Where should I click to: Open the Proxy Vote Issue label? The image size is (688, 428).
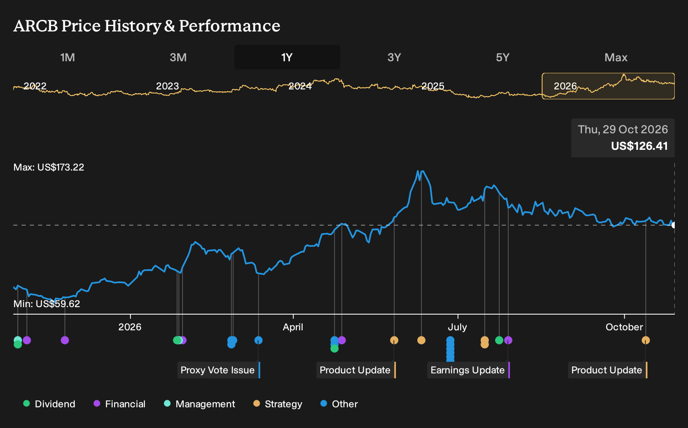coord(219,370)
